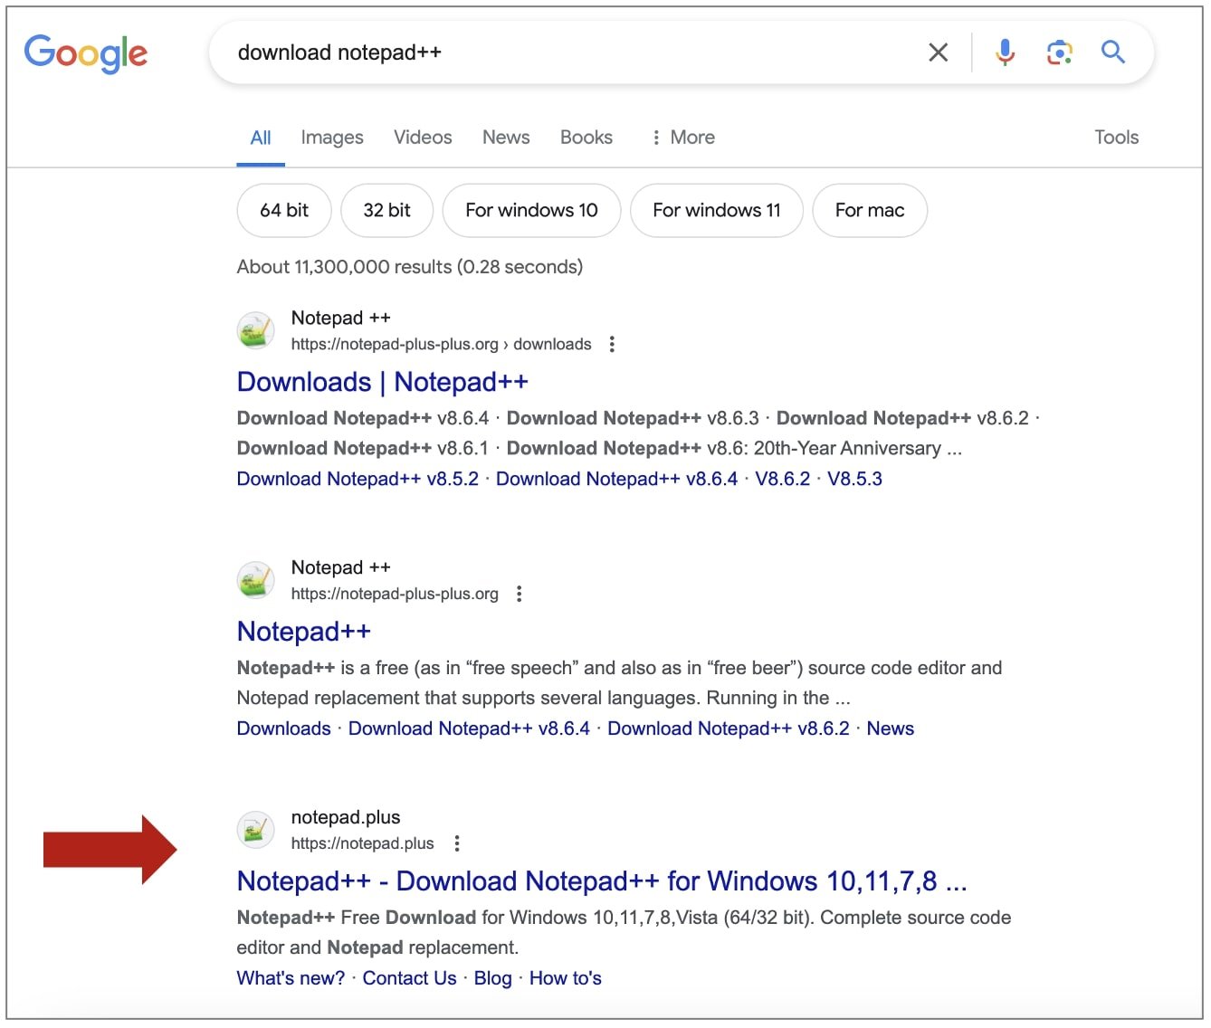Open Google Lens image search
This screenshot has height=1028, width=1211.
(1059, 52)
